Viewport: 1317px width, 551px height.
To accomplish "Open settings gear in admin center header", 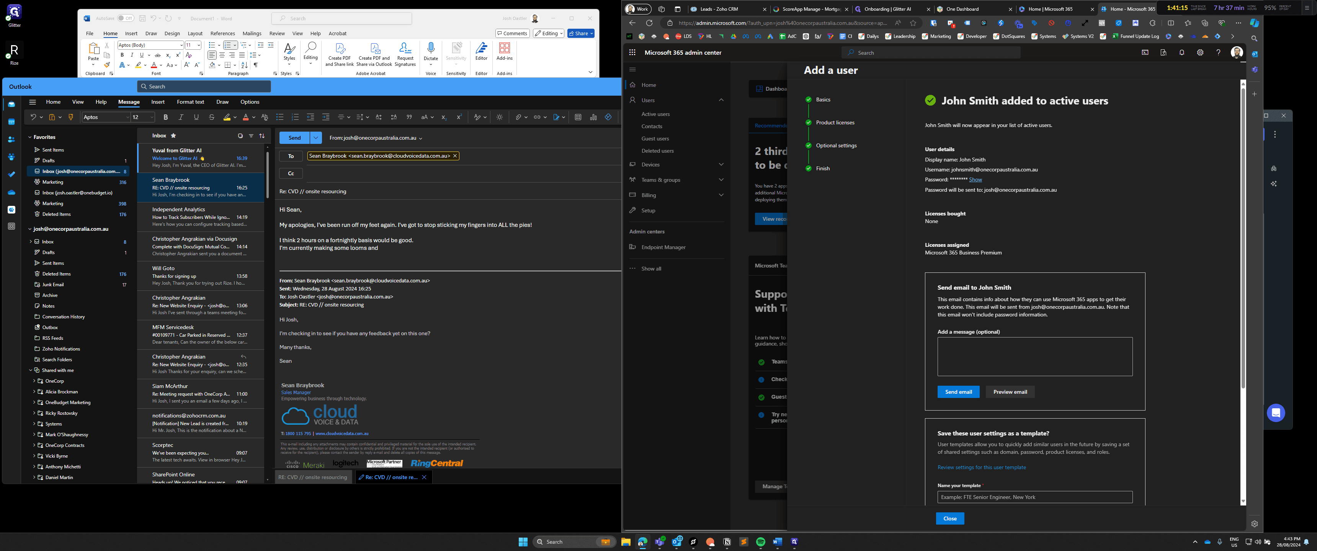I will point(1200,52).
